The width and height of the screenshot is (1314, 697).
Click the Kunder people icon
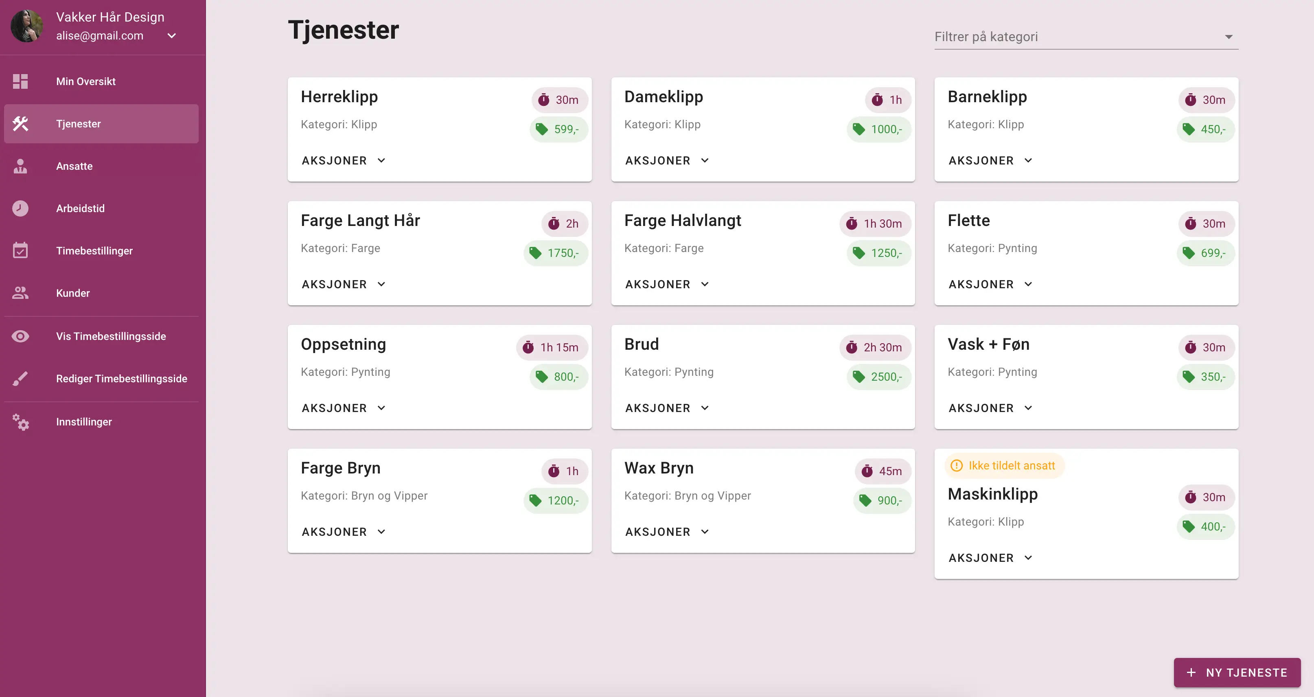(20, 293)
